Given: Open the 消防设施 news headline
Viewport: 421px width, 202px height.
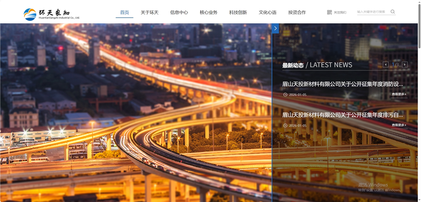Looking at the screenshot, I should (342, 84).
